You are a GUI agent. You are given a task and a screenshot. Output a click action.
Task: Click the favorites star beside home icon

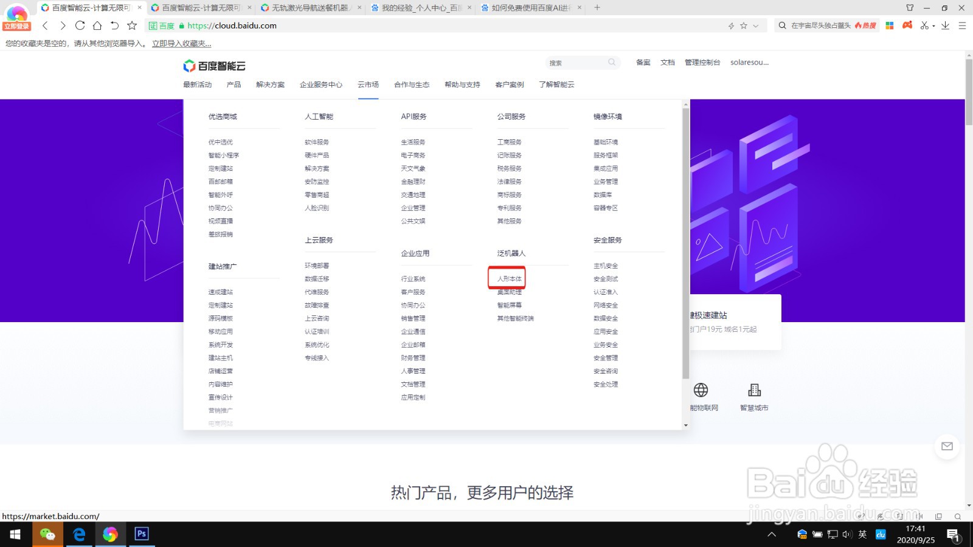coord(132,26)
